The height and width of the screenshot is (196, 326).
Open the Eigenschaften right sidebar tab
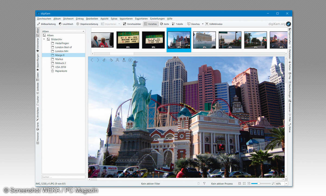coord(290,36)
